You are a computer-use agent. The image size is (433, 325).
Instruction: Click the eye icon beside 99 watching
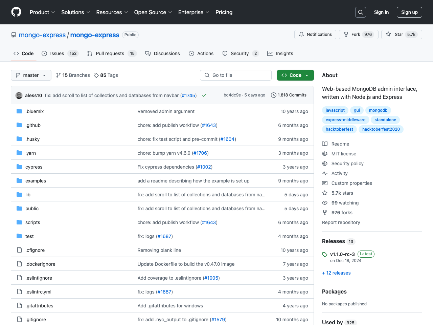click(325, 203)
